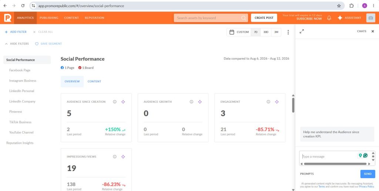
Task: Ask AI about Engagement card
Action: click(277, 102)
